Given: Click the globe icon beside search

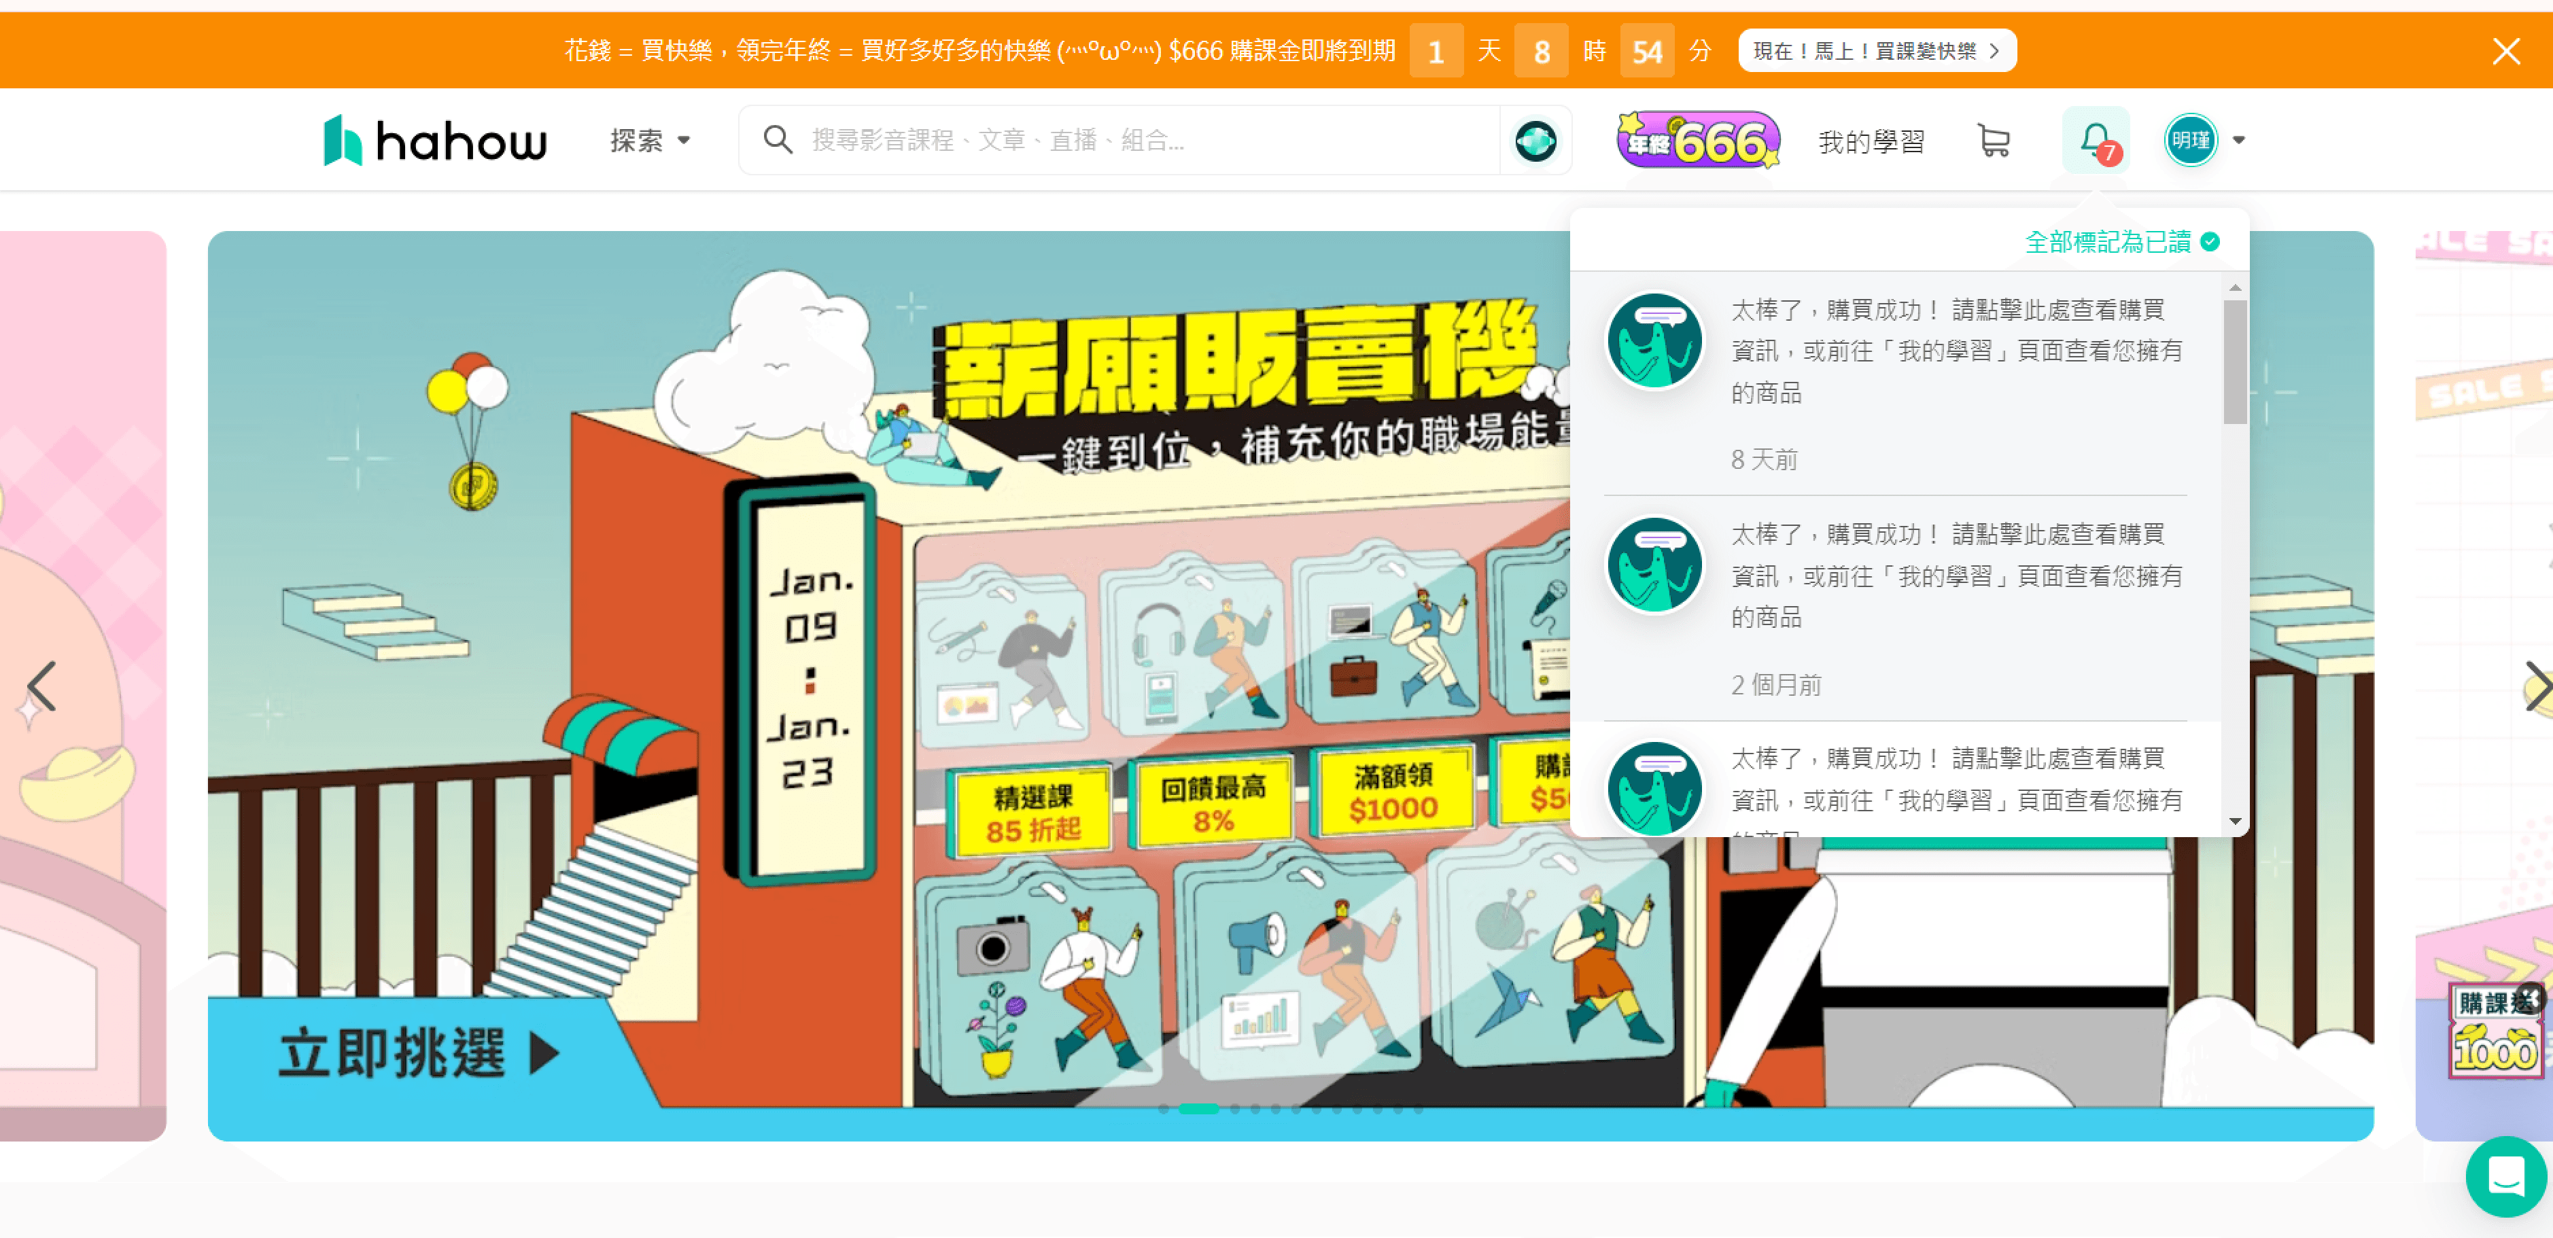Looking at the screenshot, I should 1535,141.
